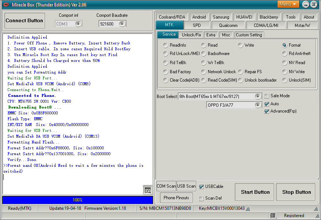The image size is (321, 220).
Task: Open the Custom Setting sub-tab
Action: pyautogui.click(x=249, y=35)
